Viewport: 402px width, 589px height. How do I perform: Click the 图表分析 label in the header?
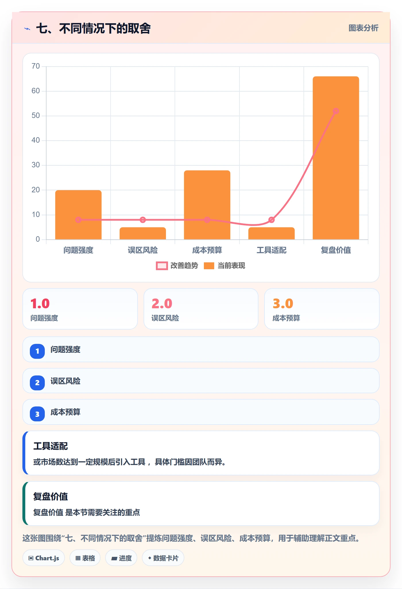(x=363, y=28)
